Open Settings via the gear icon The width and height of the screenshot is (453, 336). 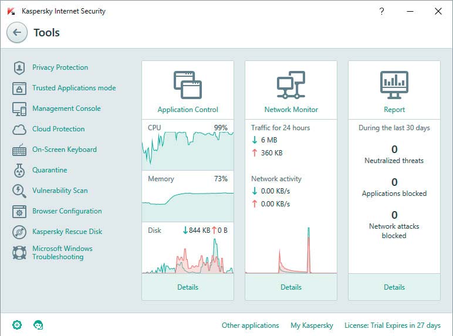pos(17,325)
